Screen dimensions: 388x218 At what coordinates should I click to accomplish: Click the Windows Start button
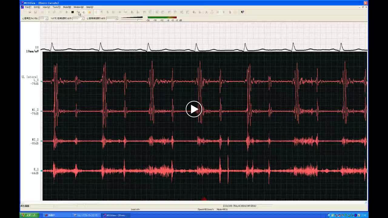(29, 215)
